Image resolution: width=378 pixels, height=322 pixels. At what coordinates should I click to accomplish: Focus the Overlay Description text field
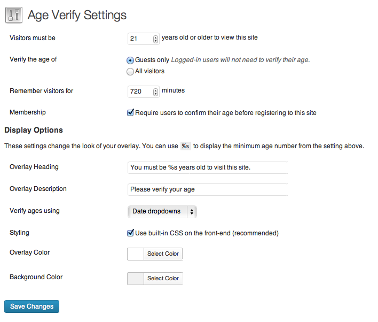click(208, 189)
